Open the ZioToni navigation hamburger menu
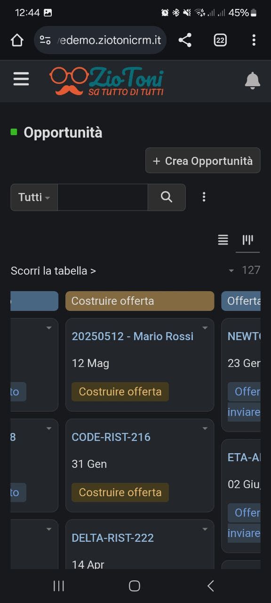This screenshot has width=271, height=603. coord(21,79)
